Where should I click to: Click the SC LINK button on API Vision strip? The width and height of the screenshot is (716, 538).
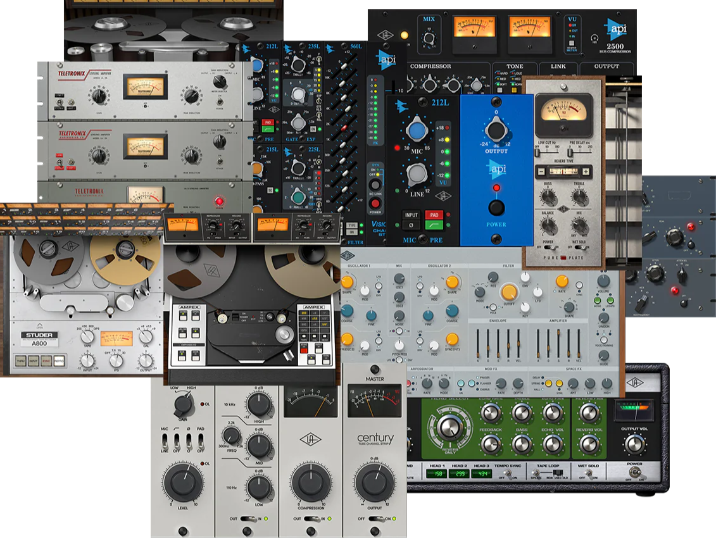[375, 185]
